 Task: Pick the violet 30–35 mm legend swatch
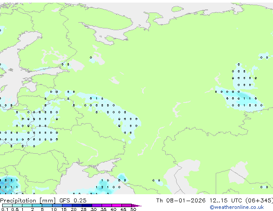coord(97,205)
